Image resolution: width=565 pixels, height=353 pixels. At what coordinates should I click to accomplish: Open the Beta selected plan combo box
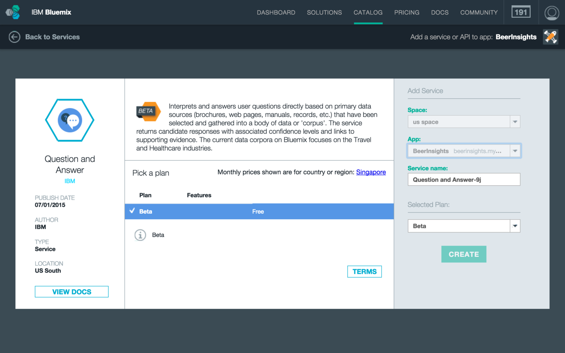pos(464,226)
